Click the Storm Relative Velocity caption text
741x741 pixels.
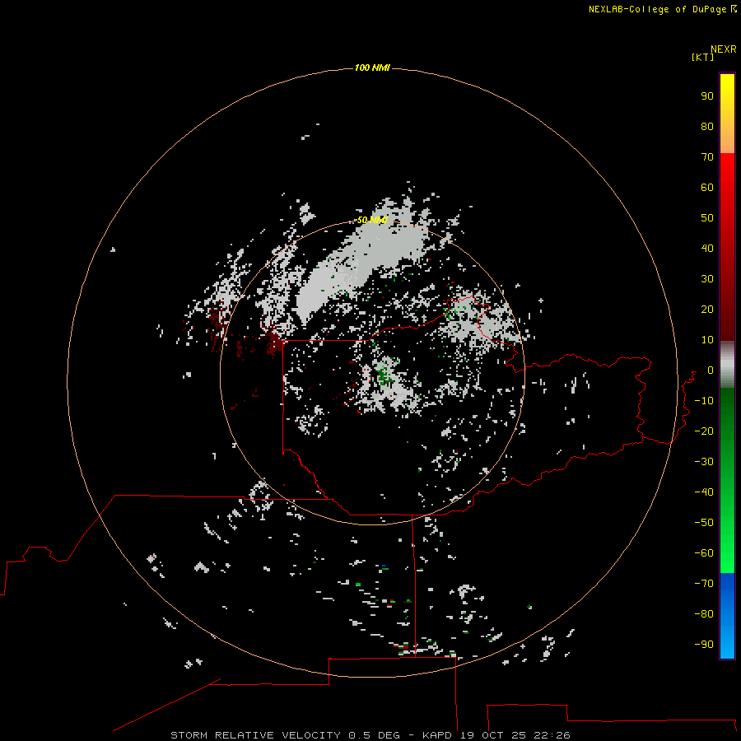pos(370,735)
